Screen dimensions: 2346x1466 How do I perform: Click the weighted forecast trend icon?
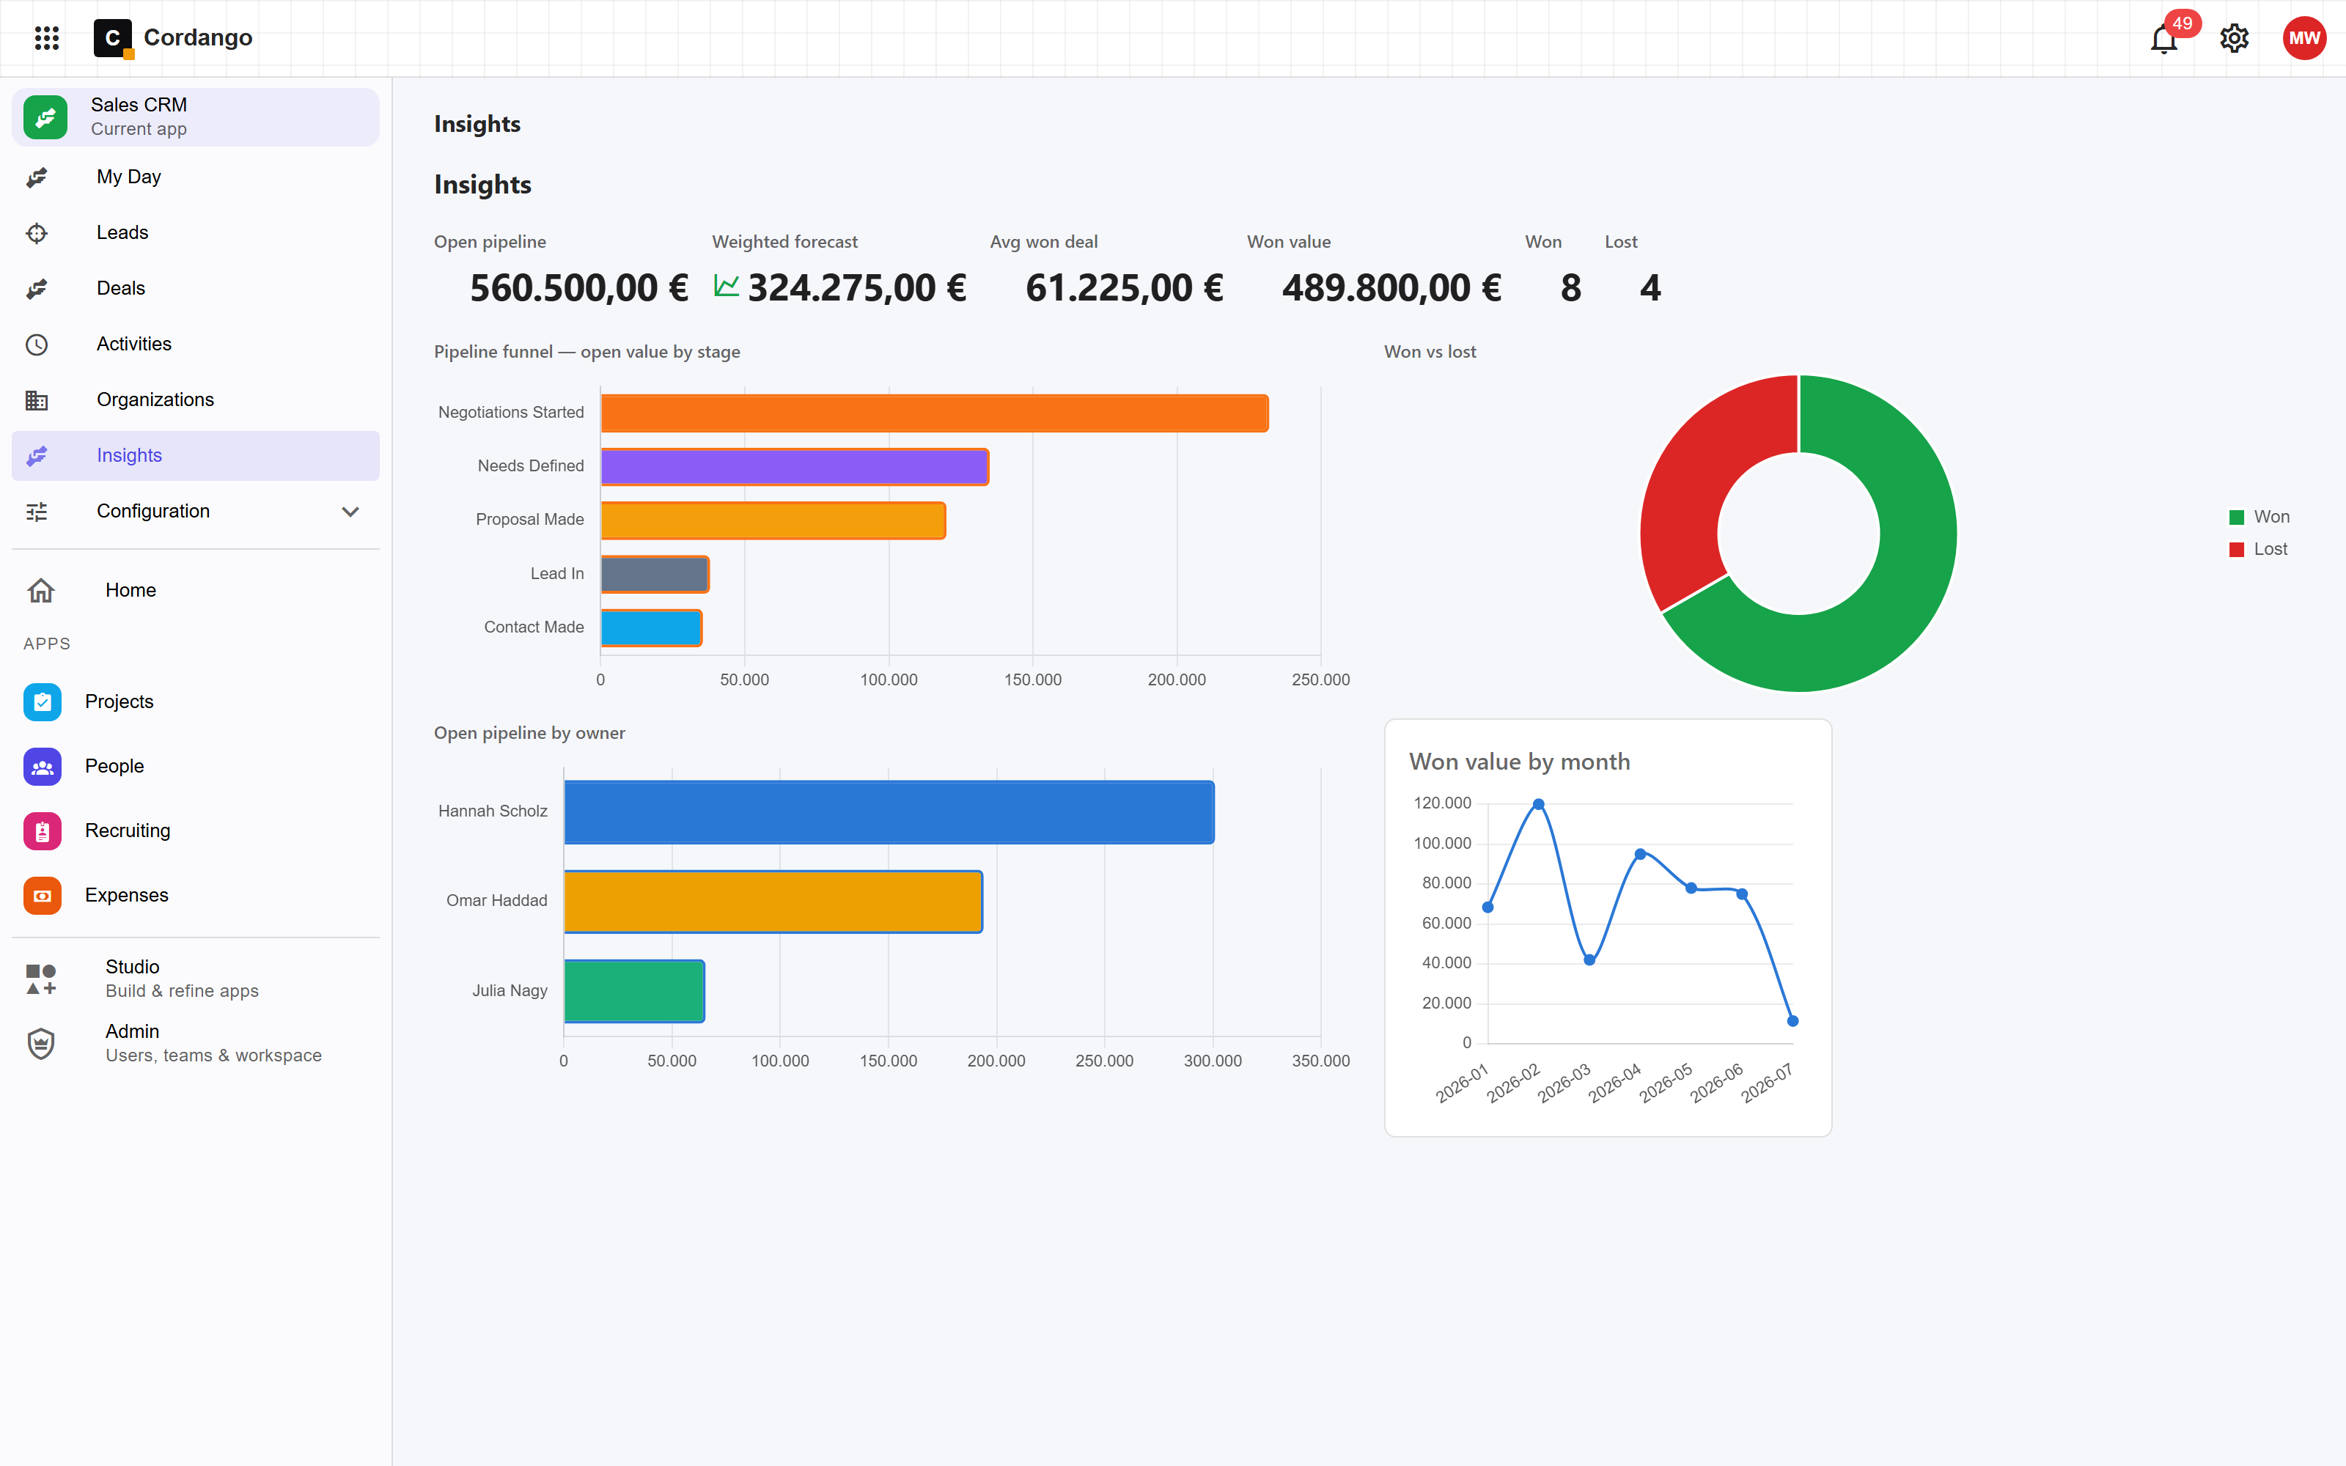pyautogui.click(x=727, y=285)
